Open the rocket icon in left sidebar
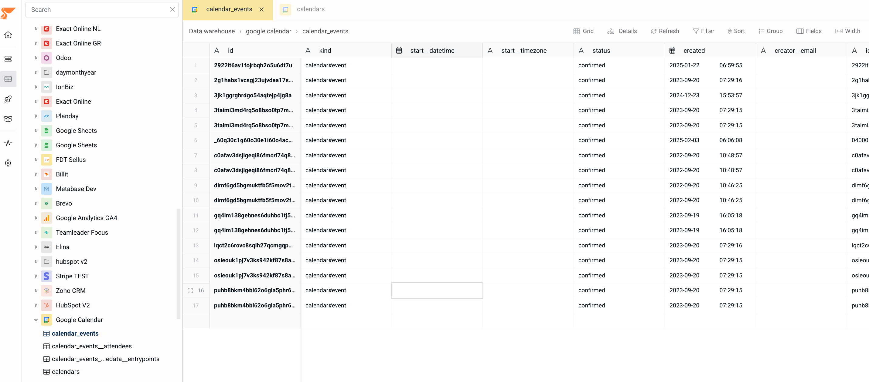This screenshot has width=869, height=382. click(x=8, y=99)
